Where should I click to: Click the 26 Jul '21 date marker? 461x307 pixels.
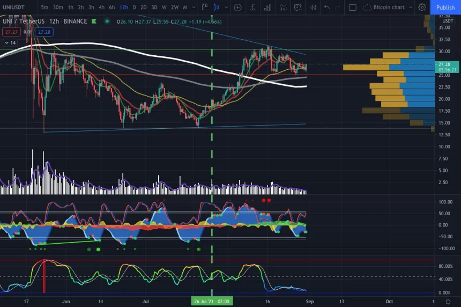click(212, 302)
